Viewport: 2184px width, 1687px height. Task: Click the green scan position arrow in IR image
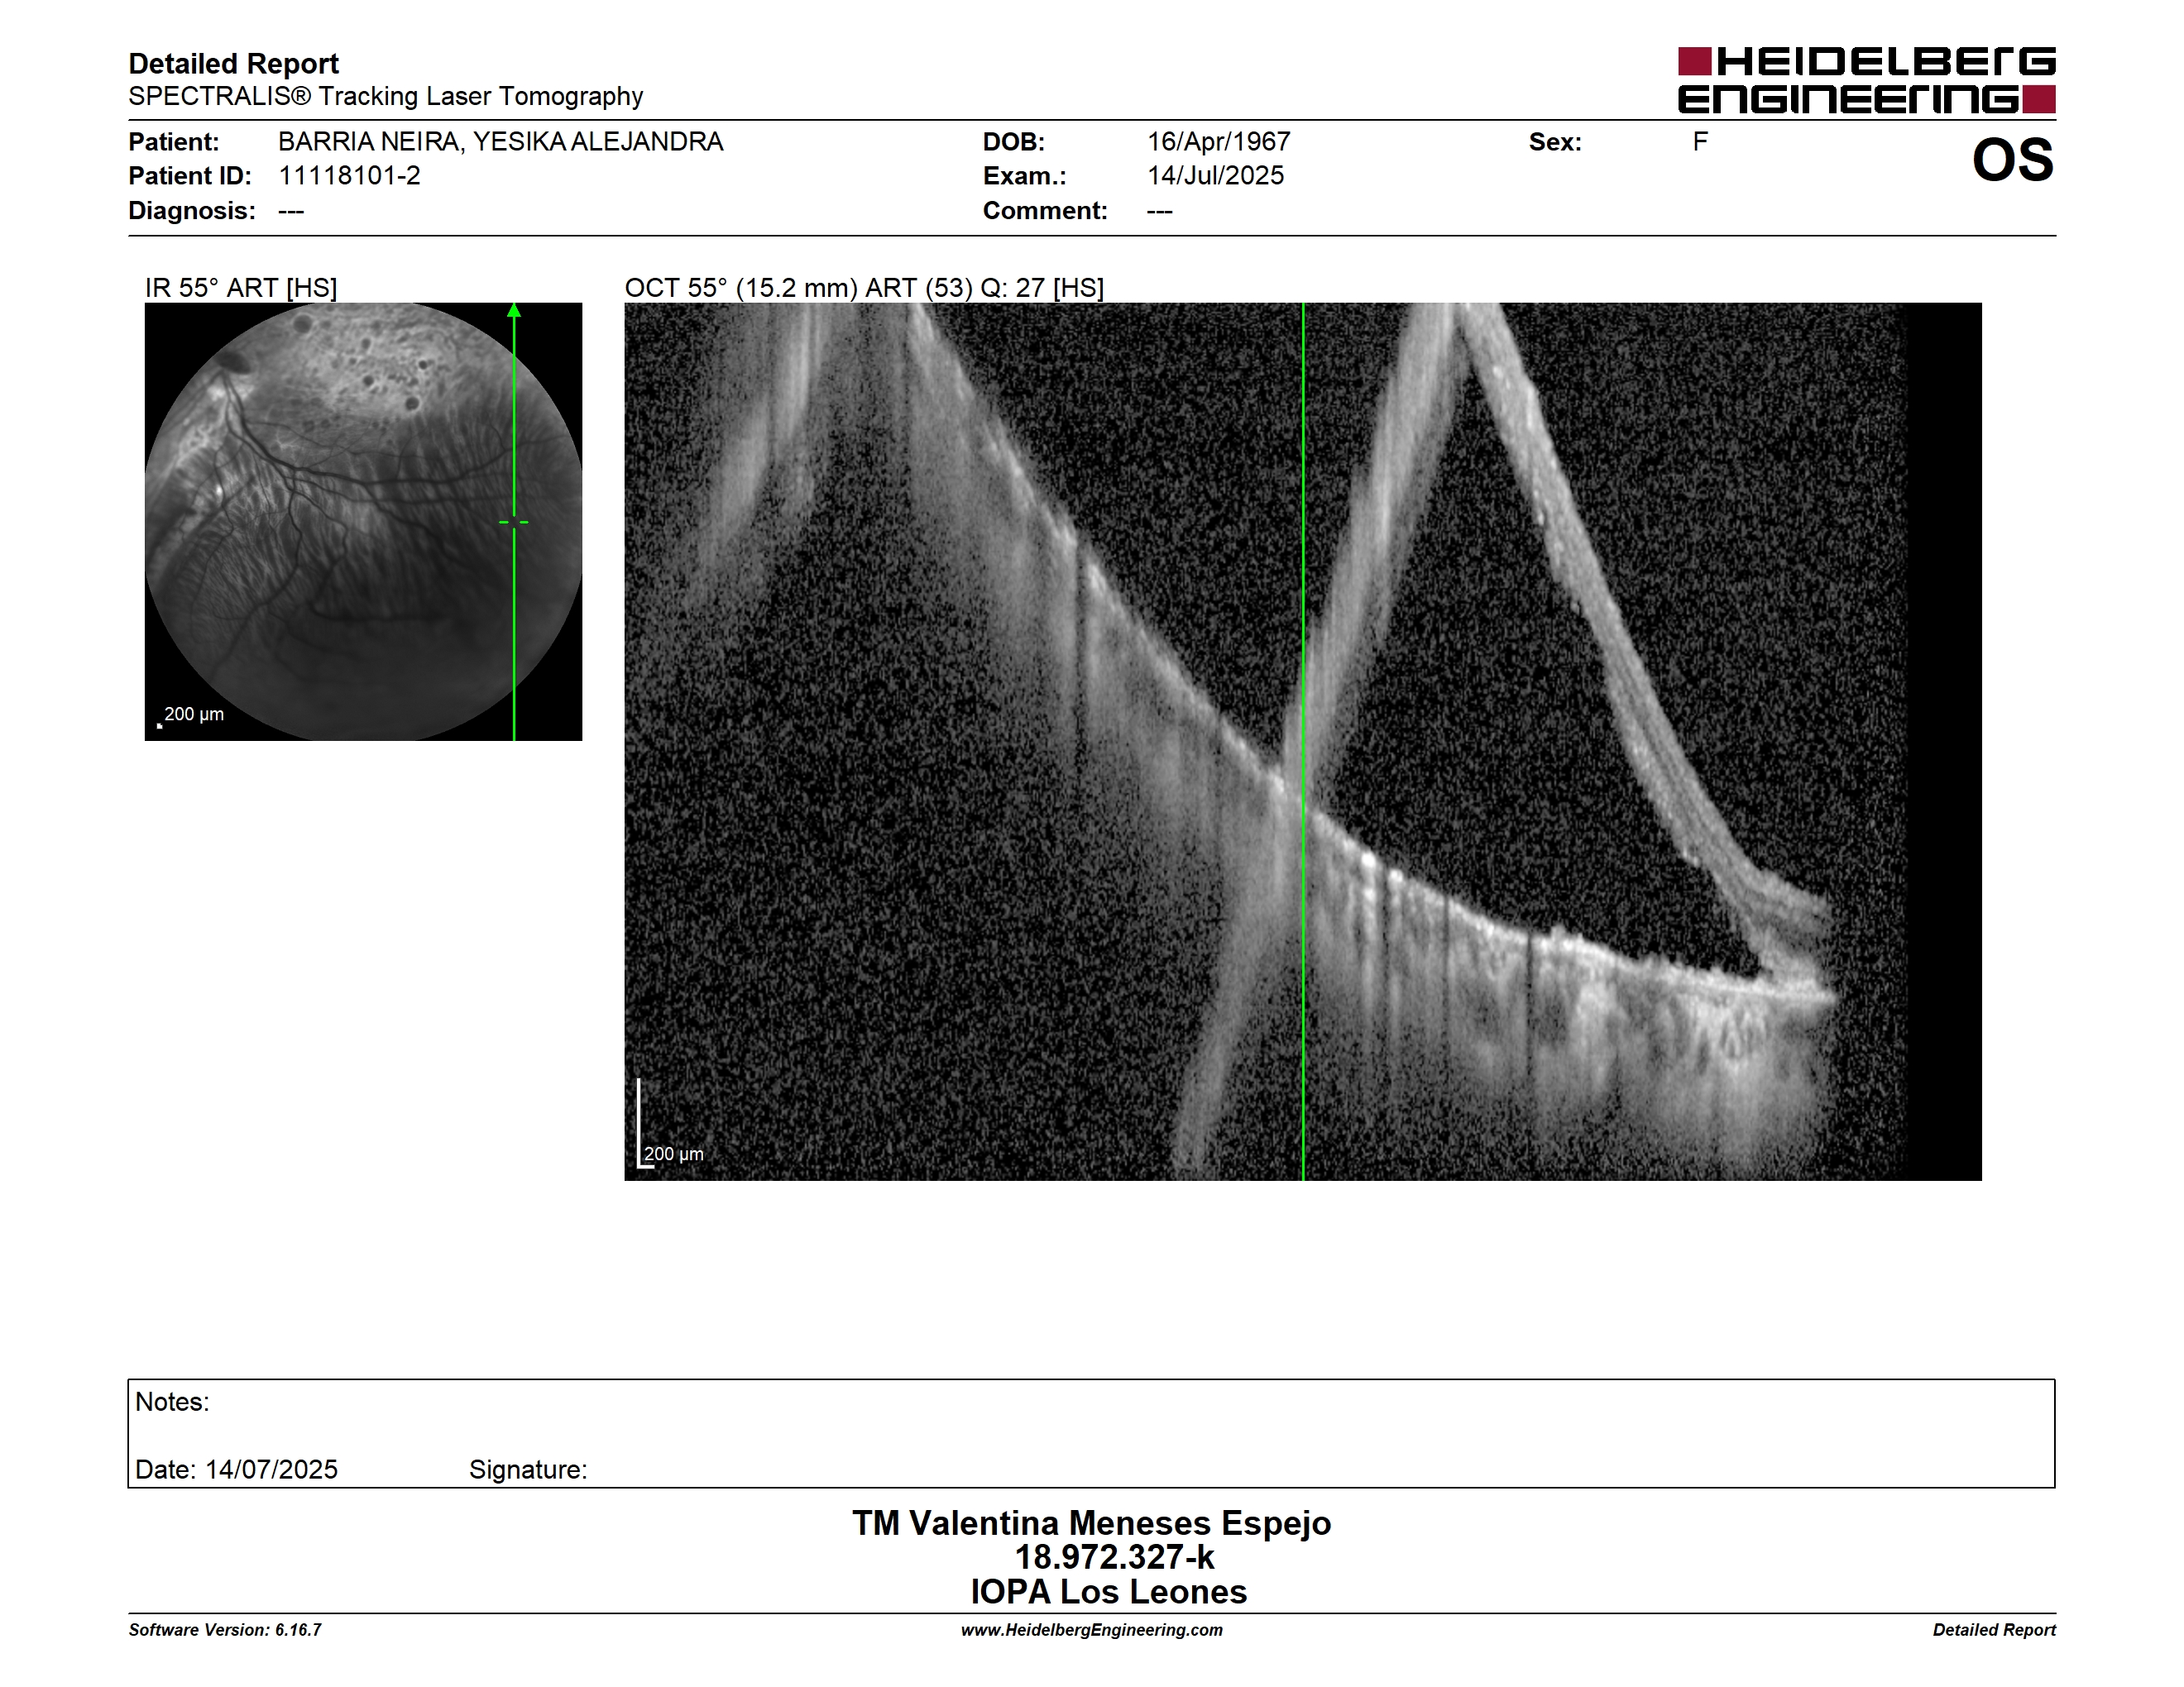click(514, 311)
